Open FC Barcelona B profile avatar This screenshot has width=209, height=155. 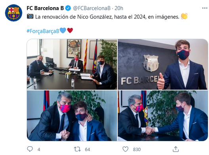[x=13, y=13]
